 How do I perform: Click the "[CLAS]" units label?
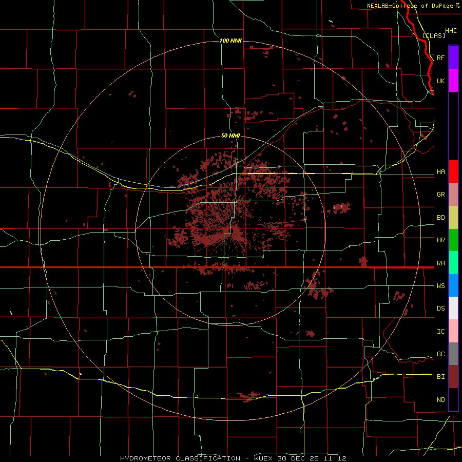[434, 35]
